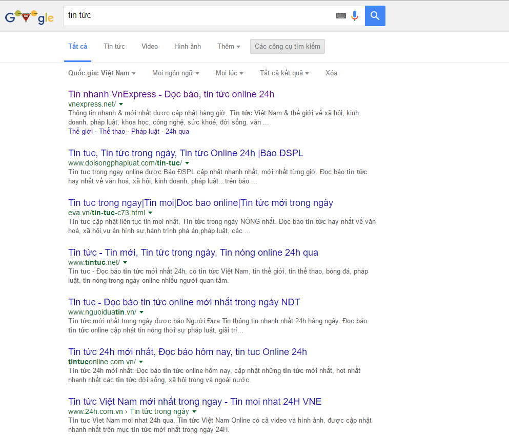This screenshot has height=438, width=509.
Task: Click Xóa to clear search filters
Action: pyautogui.click(x=331, y=73)
